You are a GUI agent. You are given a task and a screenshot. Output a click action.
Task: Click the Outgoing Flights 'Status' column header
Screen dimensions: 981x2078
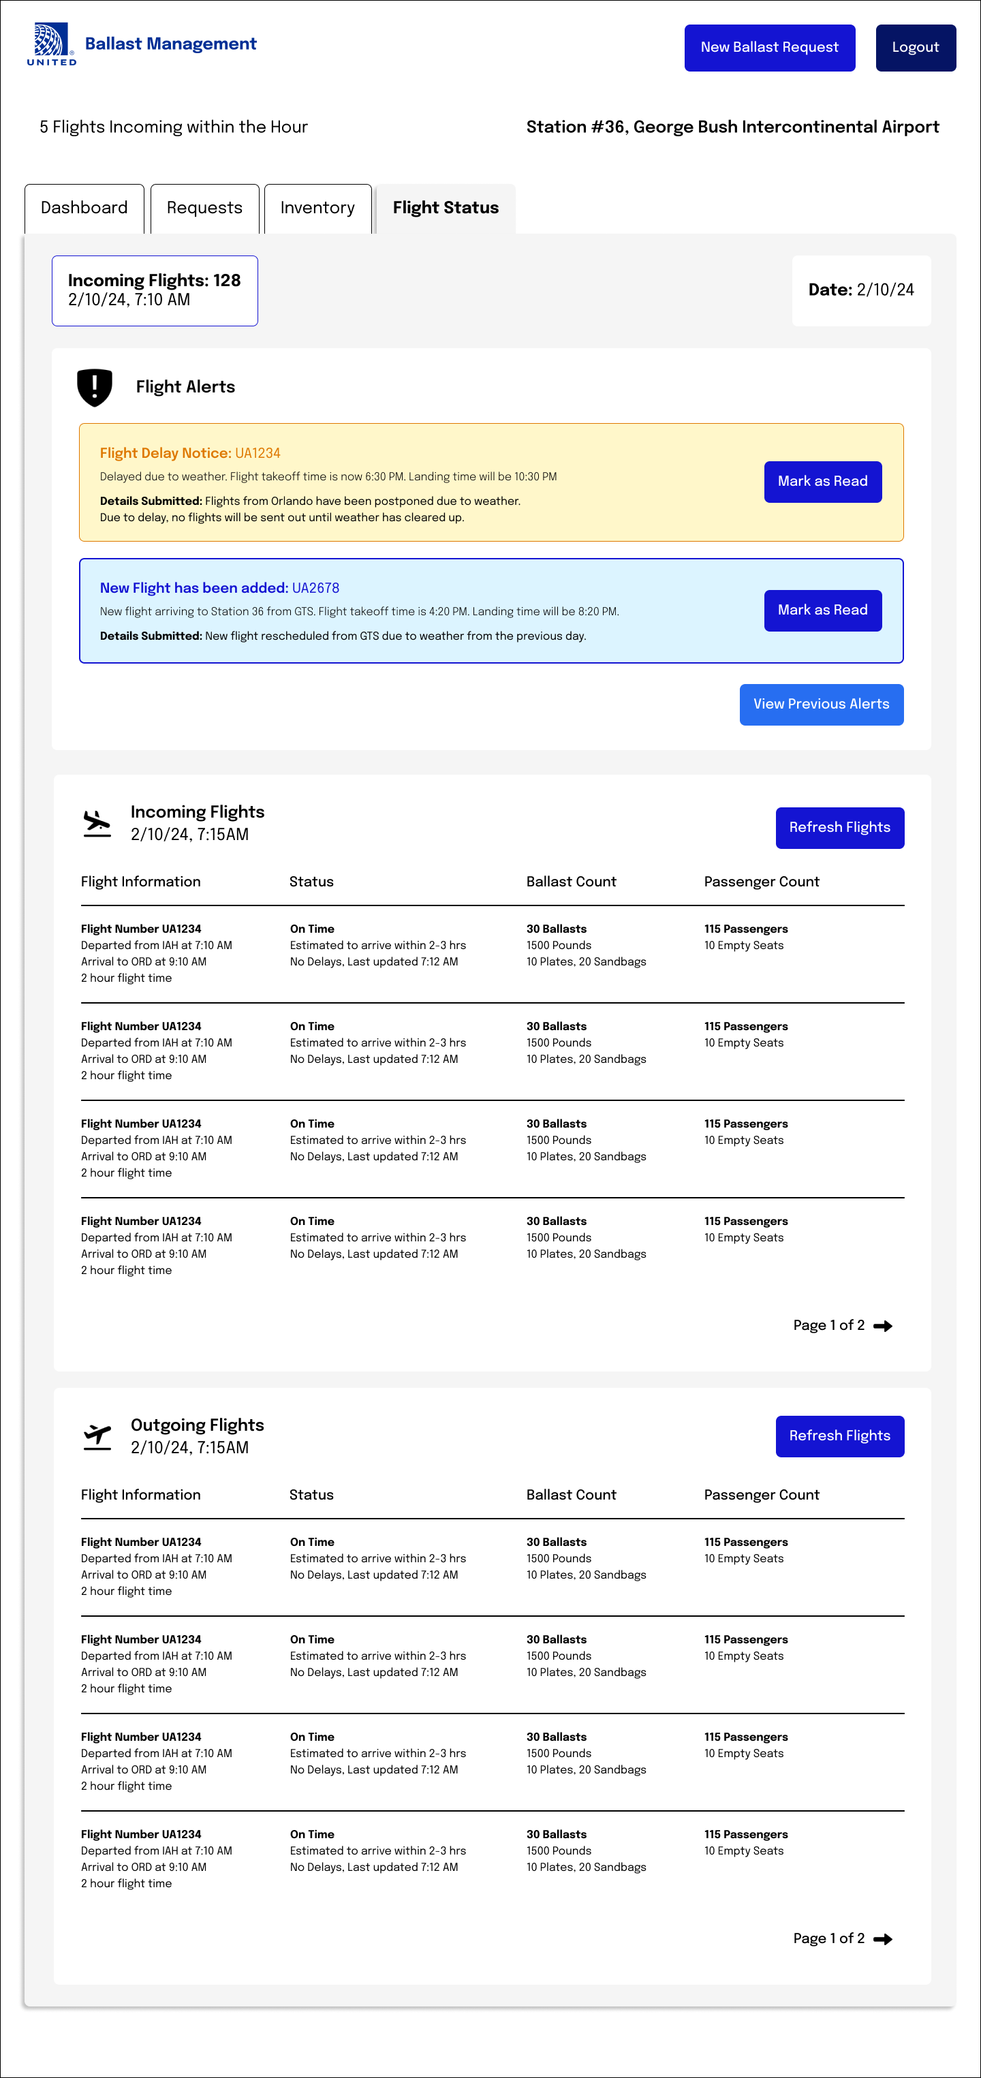(311, 1495)
